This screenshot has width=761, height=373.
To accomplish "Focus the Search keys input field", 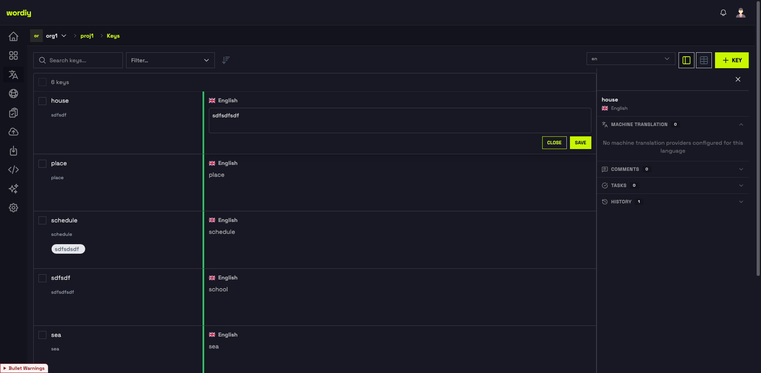I will [x=78, y=60].
